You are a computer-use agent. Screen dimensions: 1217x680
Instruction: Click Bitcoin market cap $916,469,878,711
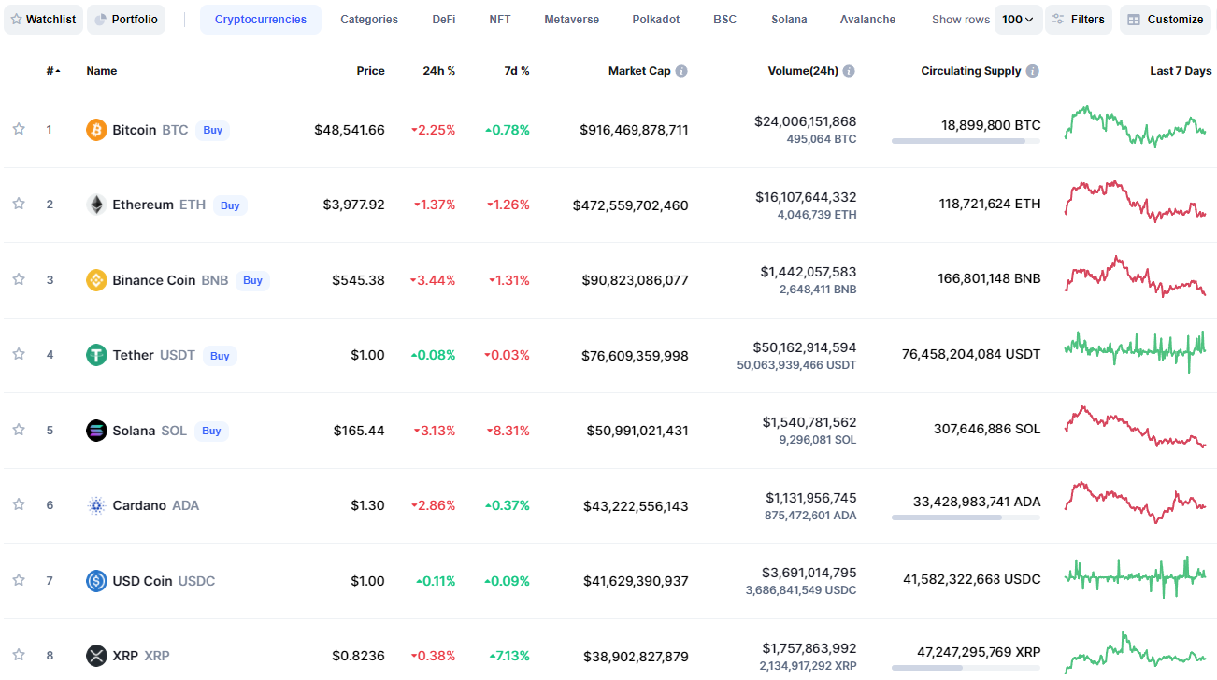pos(634,130)
